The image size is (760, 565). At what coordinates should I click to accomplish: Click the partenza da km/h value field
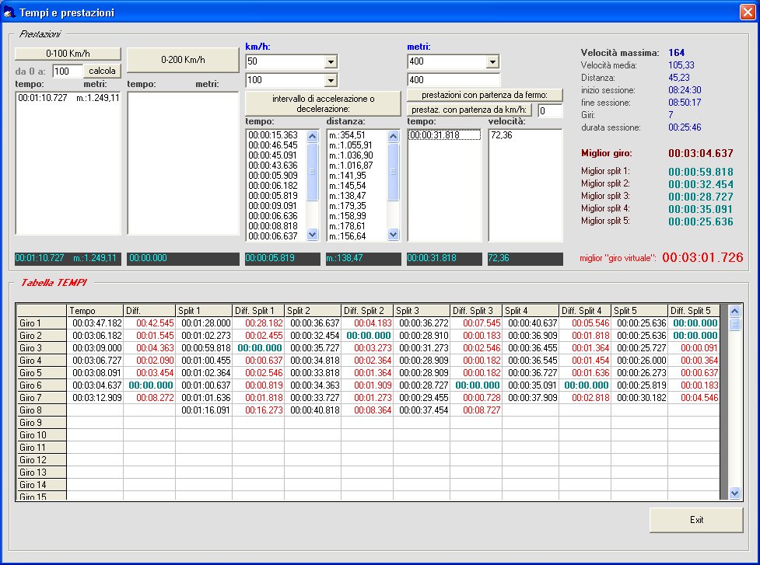pyautogui.click(x=549, y=111)
